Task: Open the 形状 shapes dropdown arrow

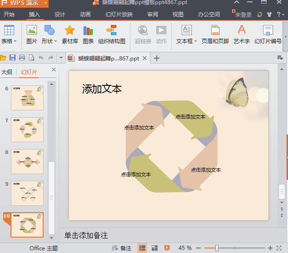Action: coord(55,41)
